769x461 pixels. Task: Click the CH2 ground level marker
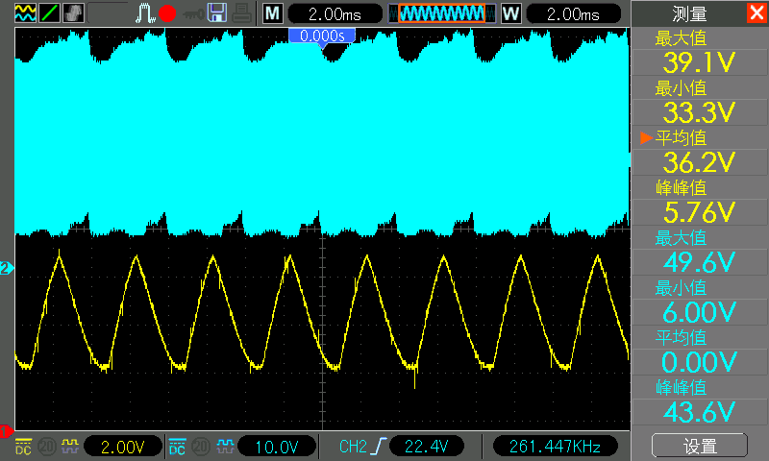point(7,269)
